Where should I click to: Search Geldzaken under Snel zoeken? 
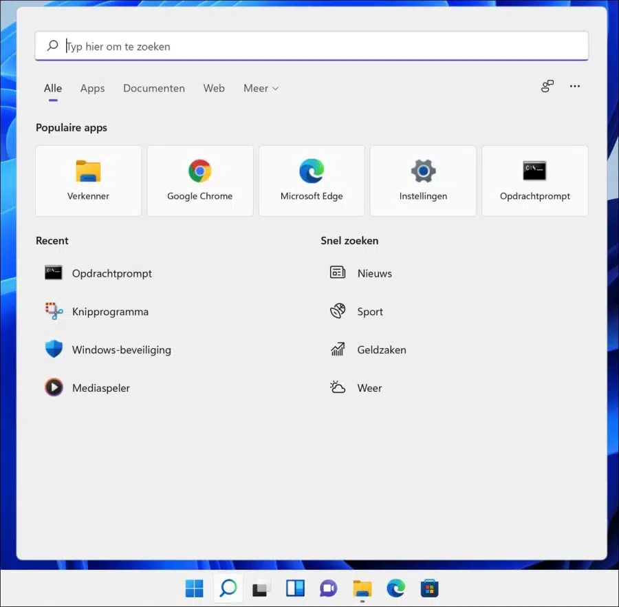pyautogui.click(x=368, y=350)
